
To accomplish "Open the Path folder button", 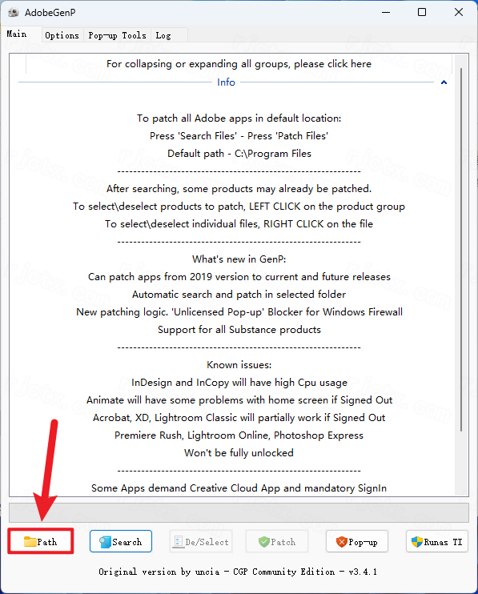I will click(41, 541).
